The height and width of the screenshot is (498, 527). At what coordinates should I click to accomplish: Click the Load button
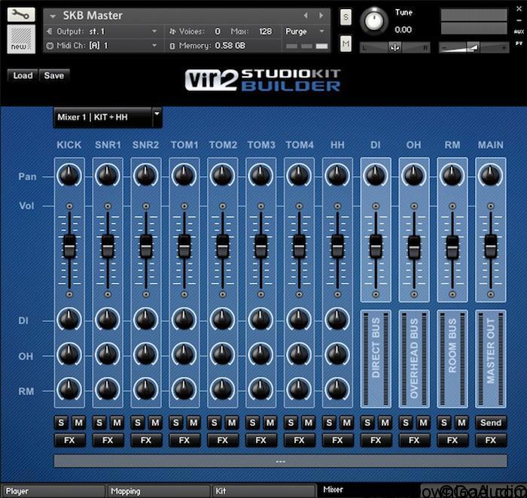point(23,75)
